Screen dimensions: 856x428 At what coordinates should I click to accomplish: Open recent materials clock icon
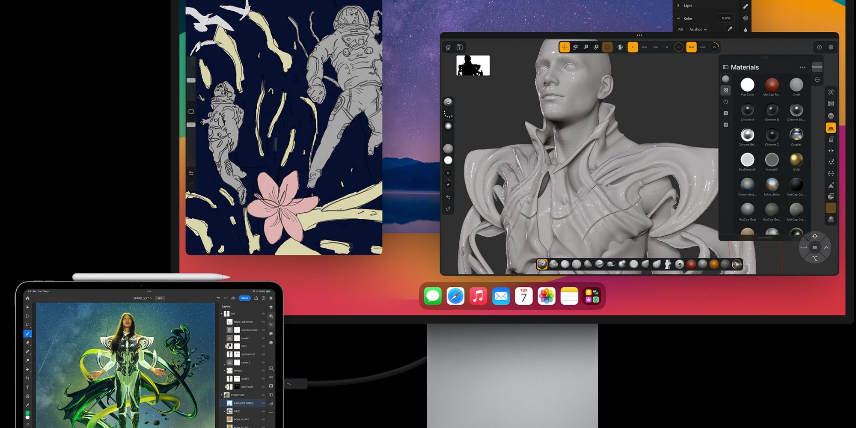coord(725,102)
